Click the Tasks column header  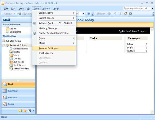point(106,38)
